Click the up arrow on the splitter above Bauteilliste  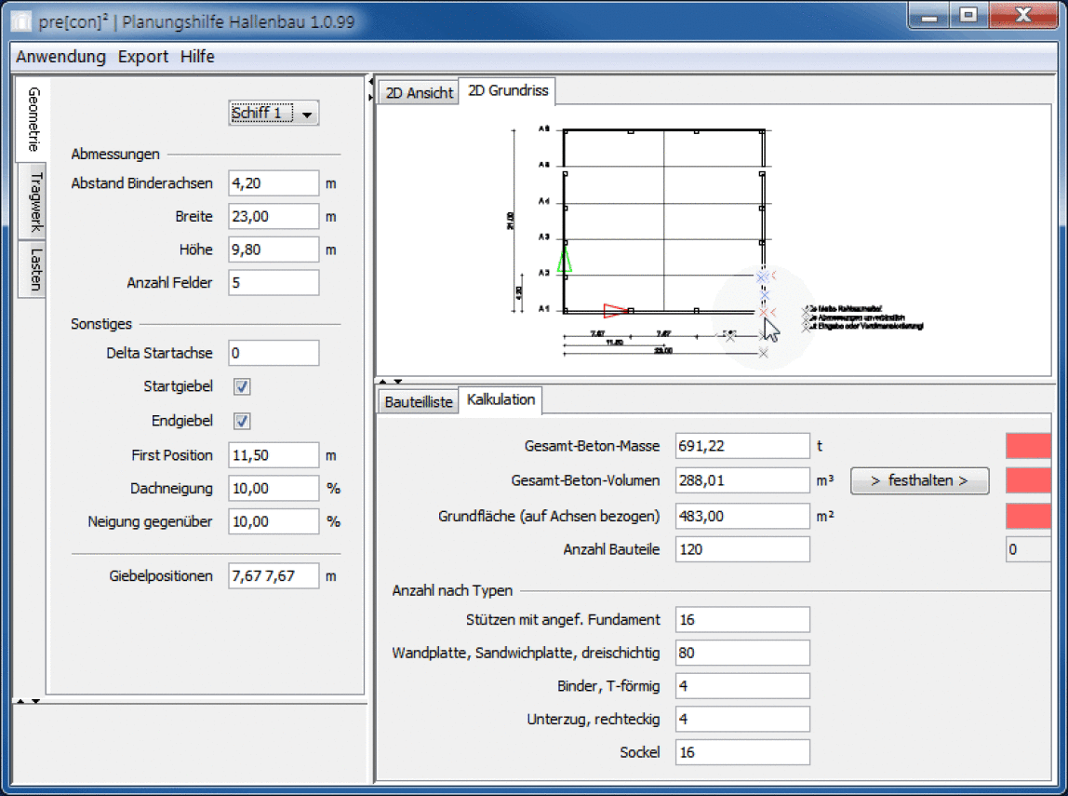coord(382,382)
